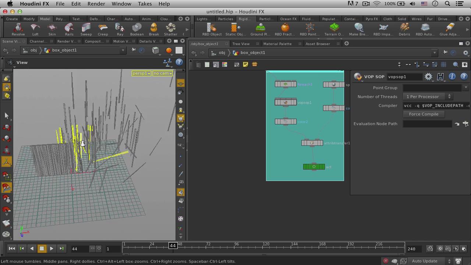Open the scene view path dropdown

123,50
